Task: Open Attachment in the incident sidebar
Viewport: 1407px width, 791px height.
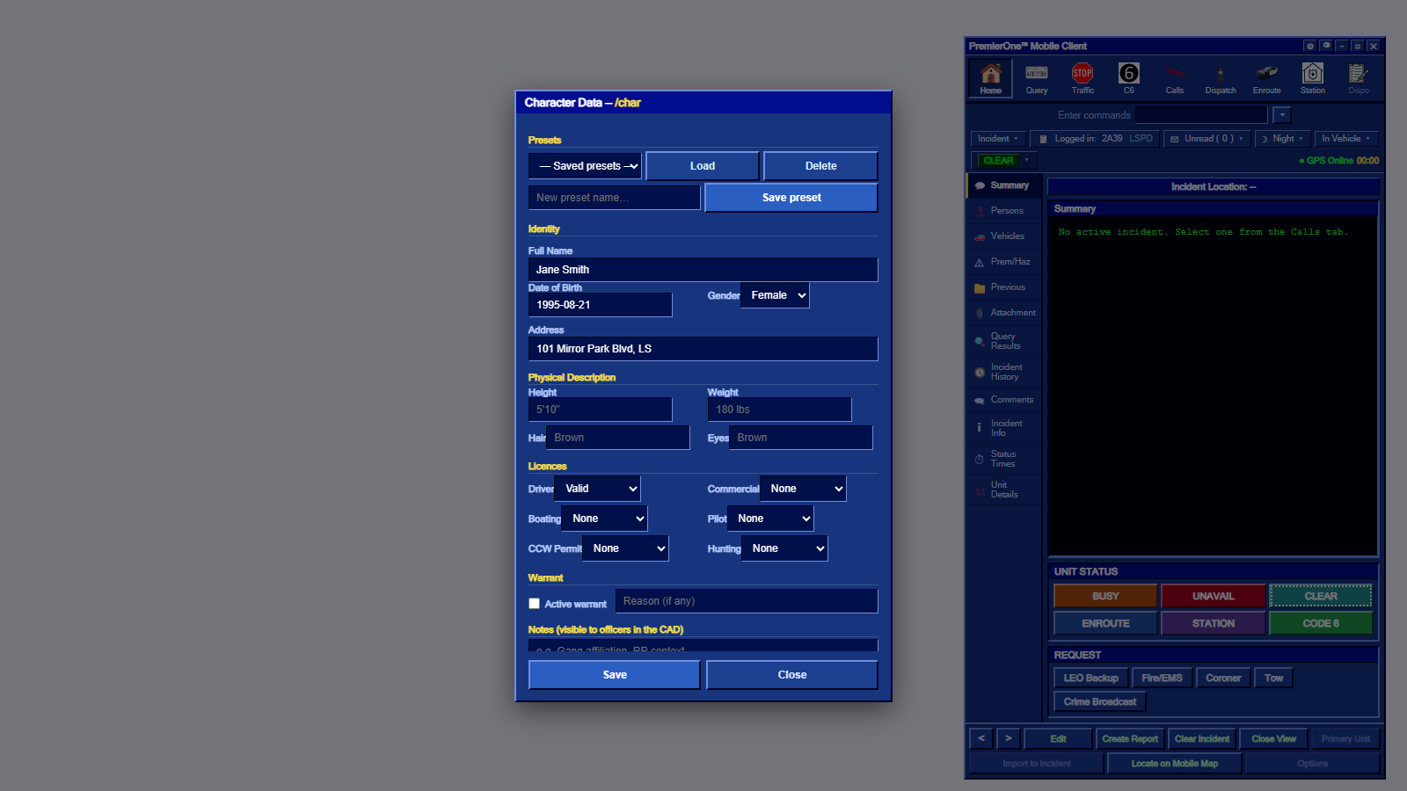Action: click(x=1004, y=313)
